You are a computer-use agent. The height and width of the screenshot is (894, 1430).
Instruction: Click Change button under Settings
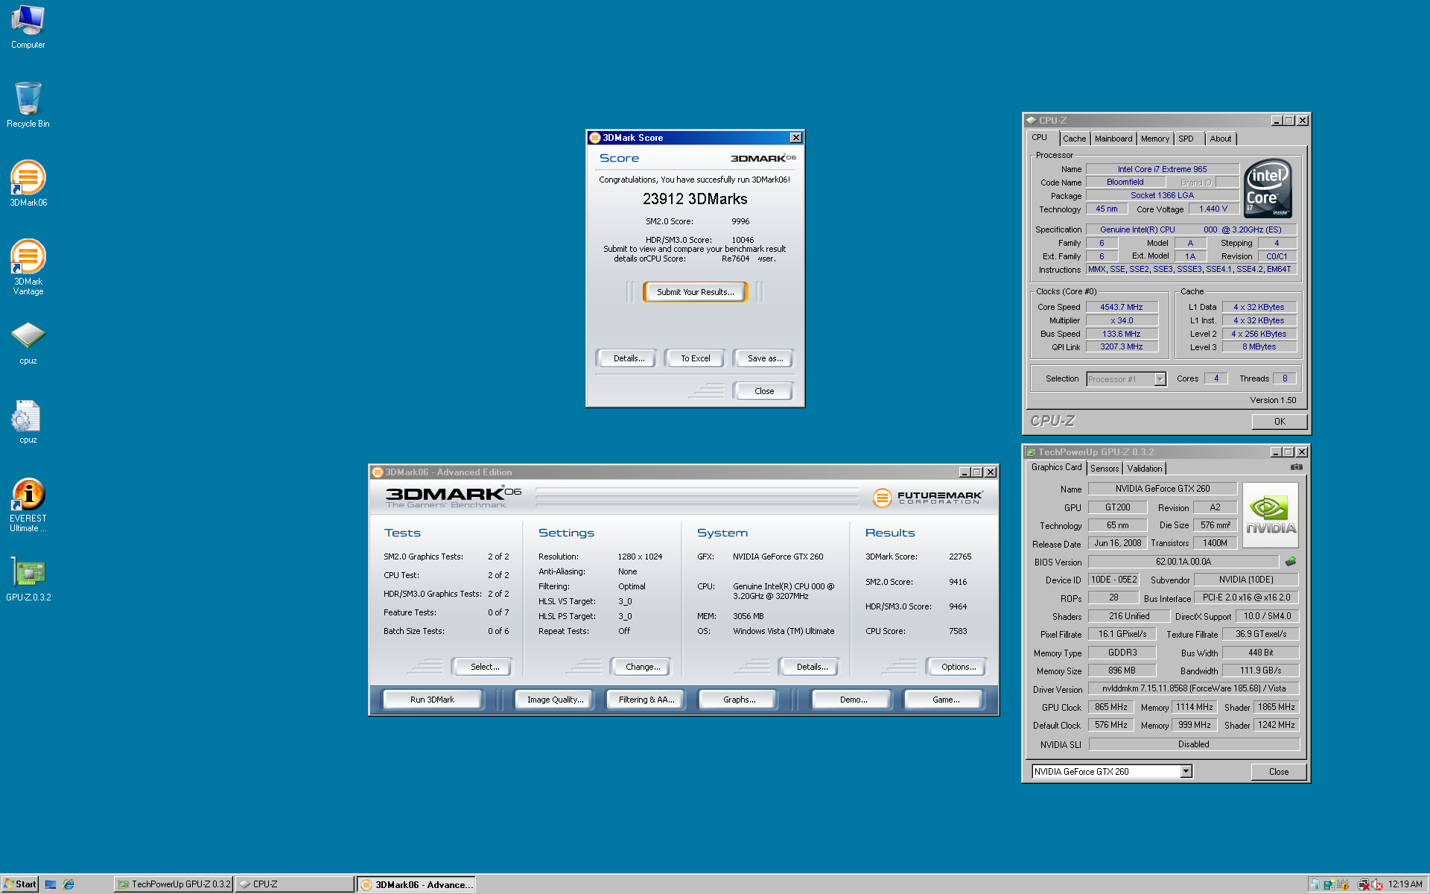click(x=642, y=667)
